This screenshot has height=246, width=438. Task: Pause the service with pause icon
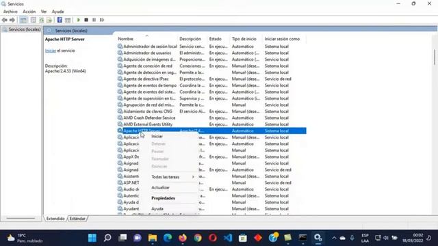pyautogui.click(x=94, y=20)
